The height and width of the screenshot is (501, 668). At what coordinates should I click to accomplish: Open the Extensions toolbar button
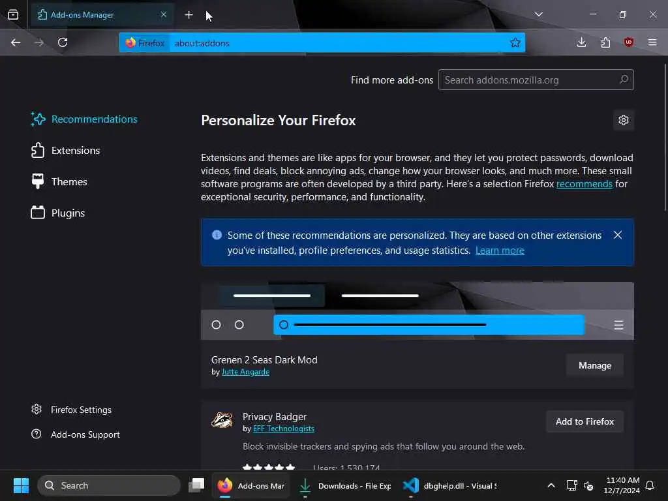click(x=605, y=42)
